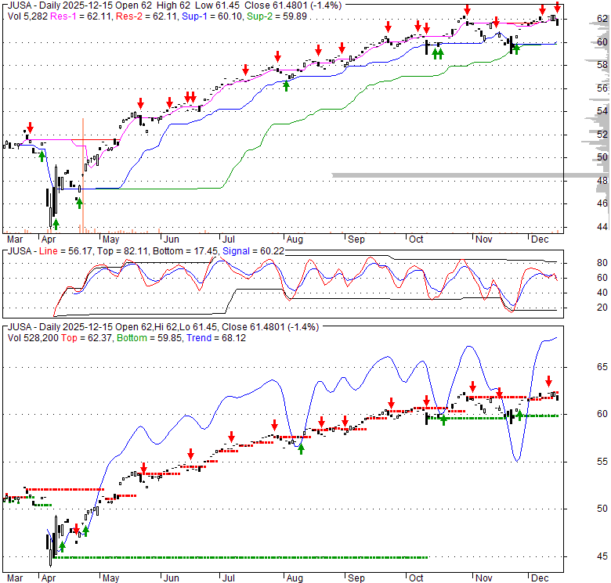The image size is (611, 583).
Task: Click the green up arrow in April on bottom chart
Action: point(61,547)
